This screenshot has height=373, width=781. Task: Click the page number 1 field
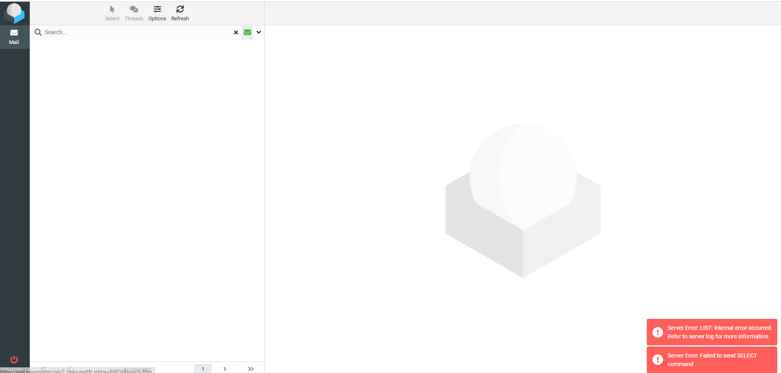point(203,369)
